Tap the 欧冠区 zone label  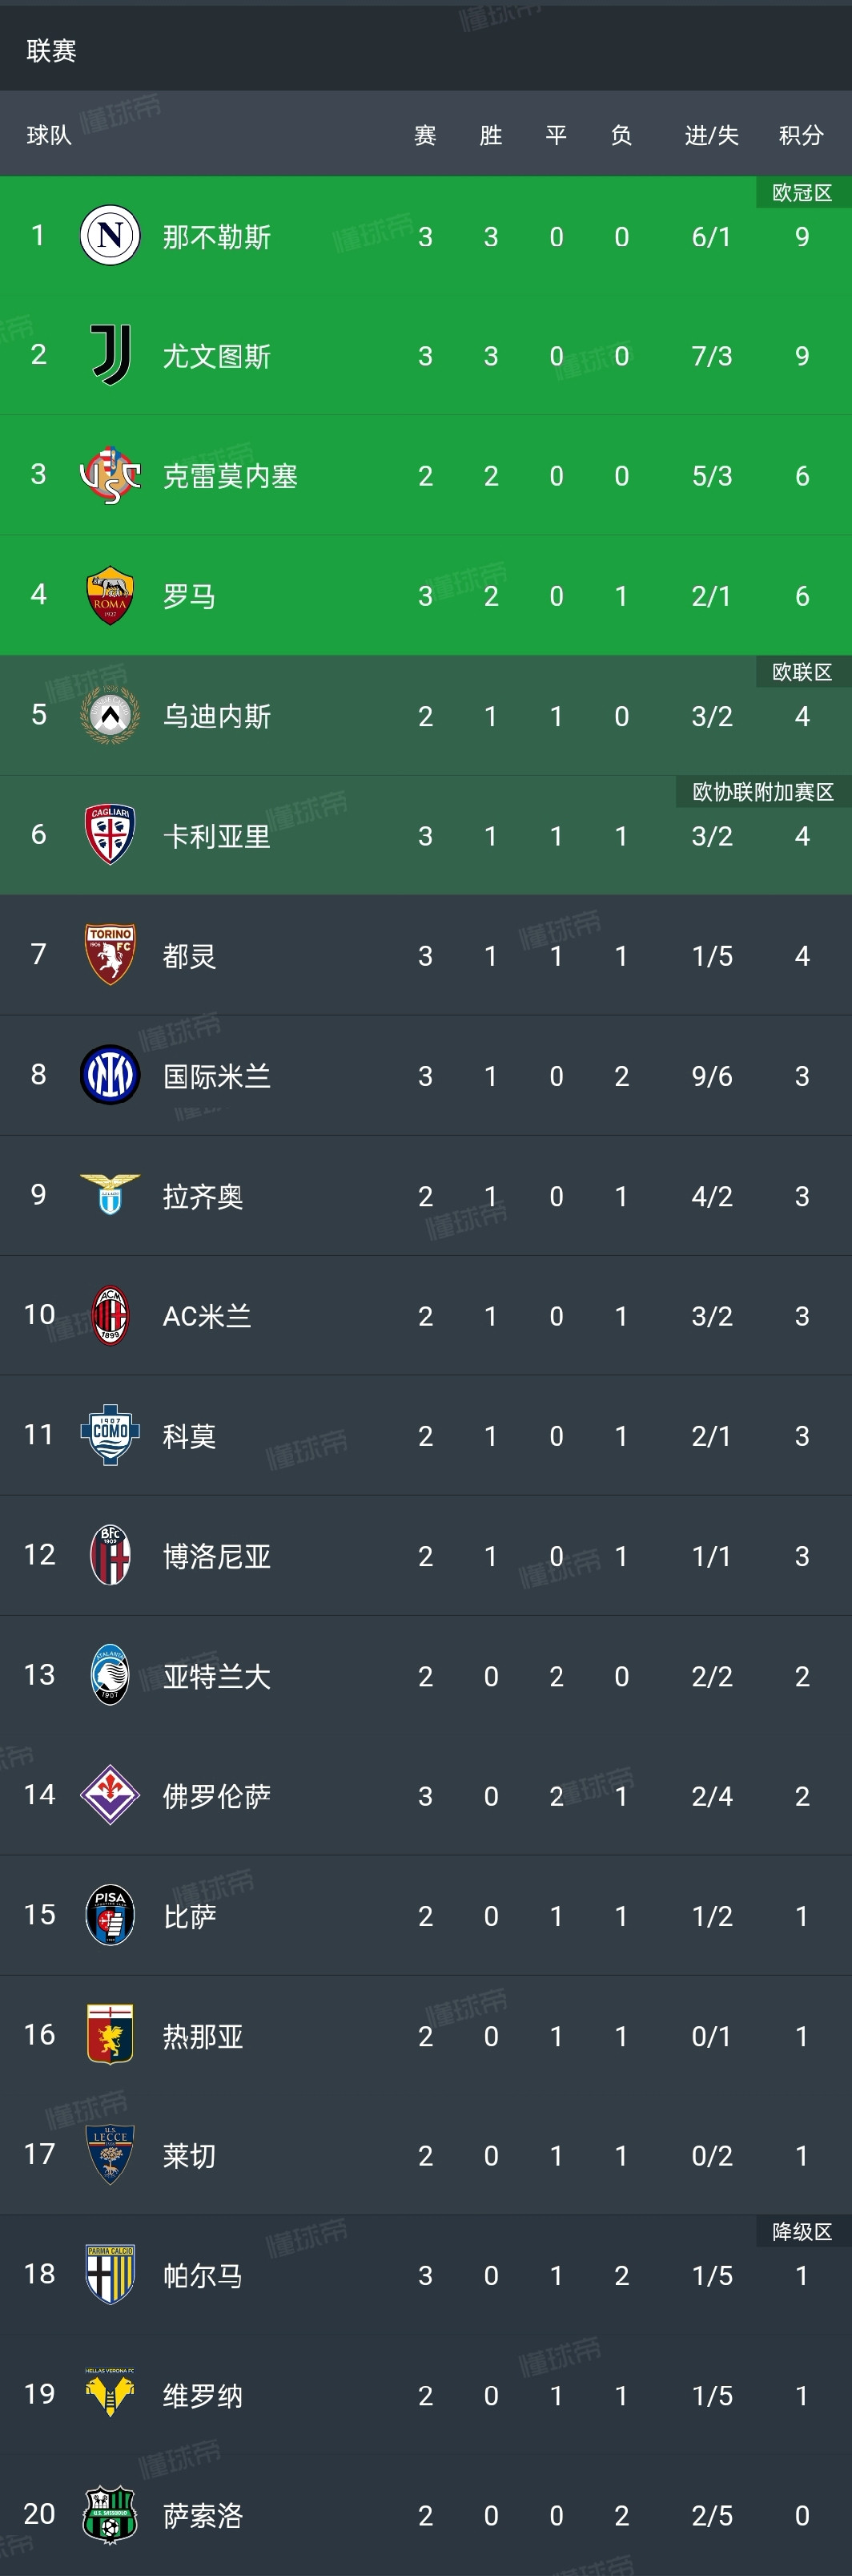(x=802, y=193)
